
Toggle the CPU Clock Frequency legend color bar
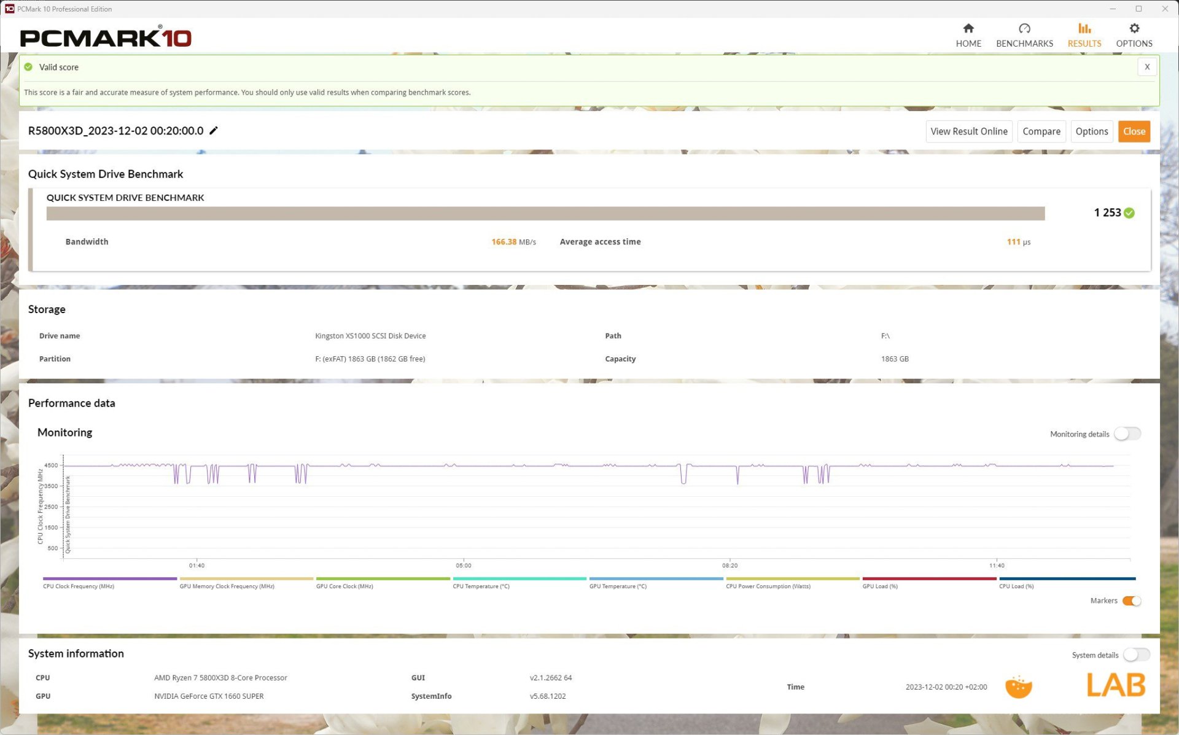coord(109,578)
